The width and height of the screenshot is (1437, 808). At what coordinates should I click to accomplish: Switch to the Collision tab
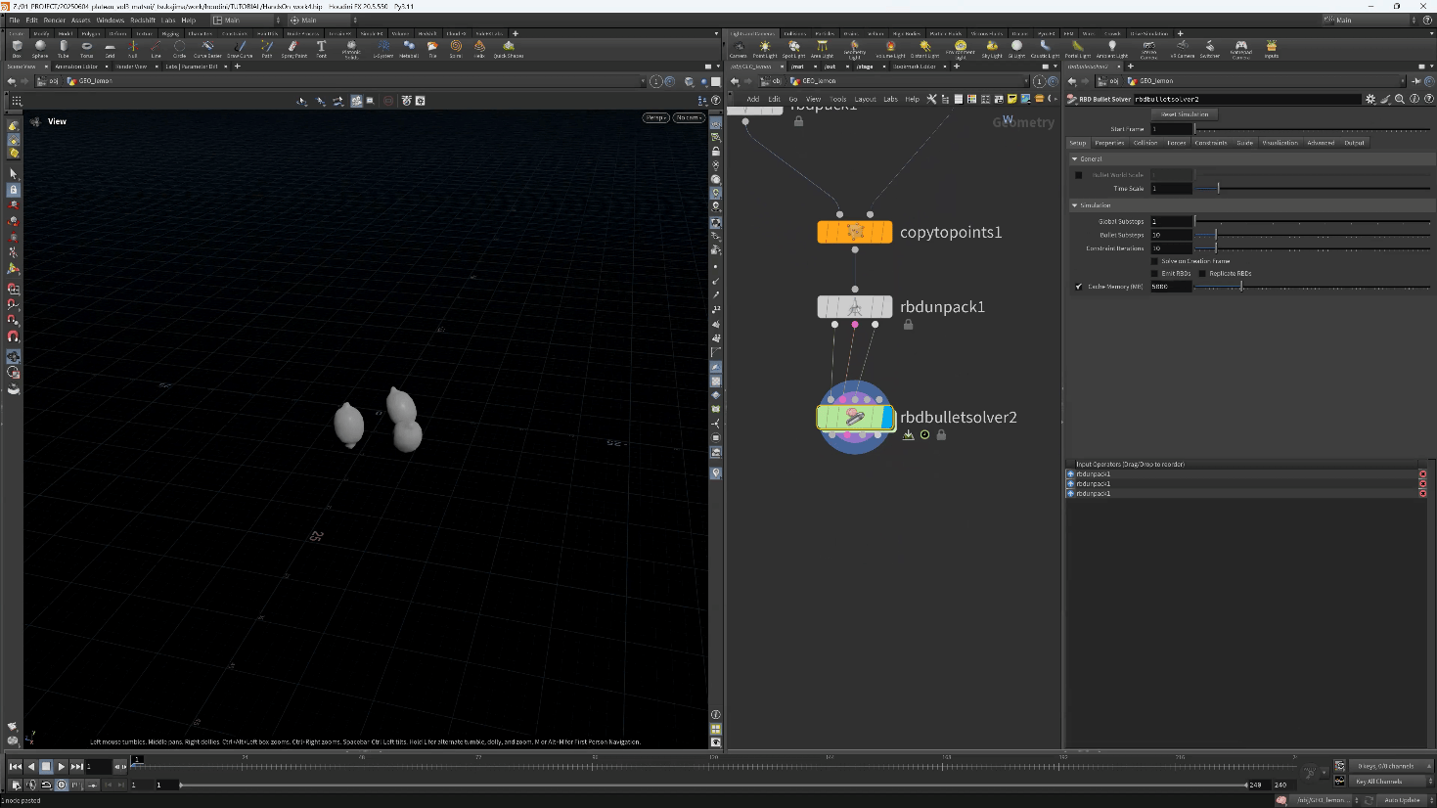click(1145, 143)
